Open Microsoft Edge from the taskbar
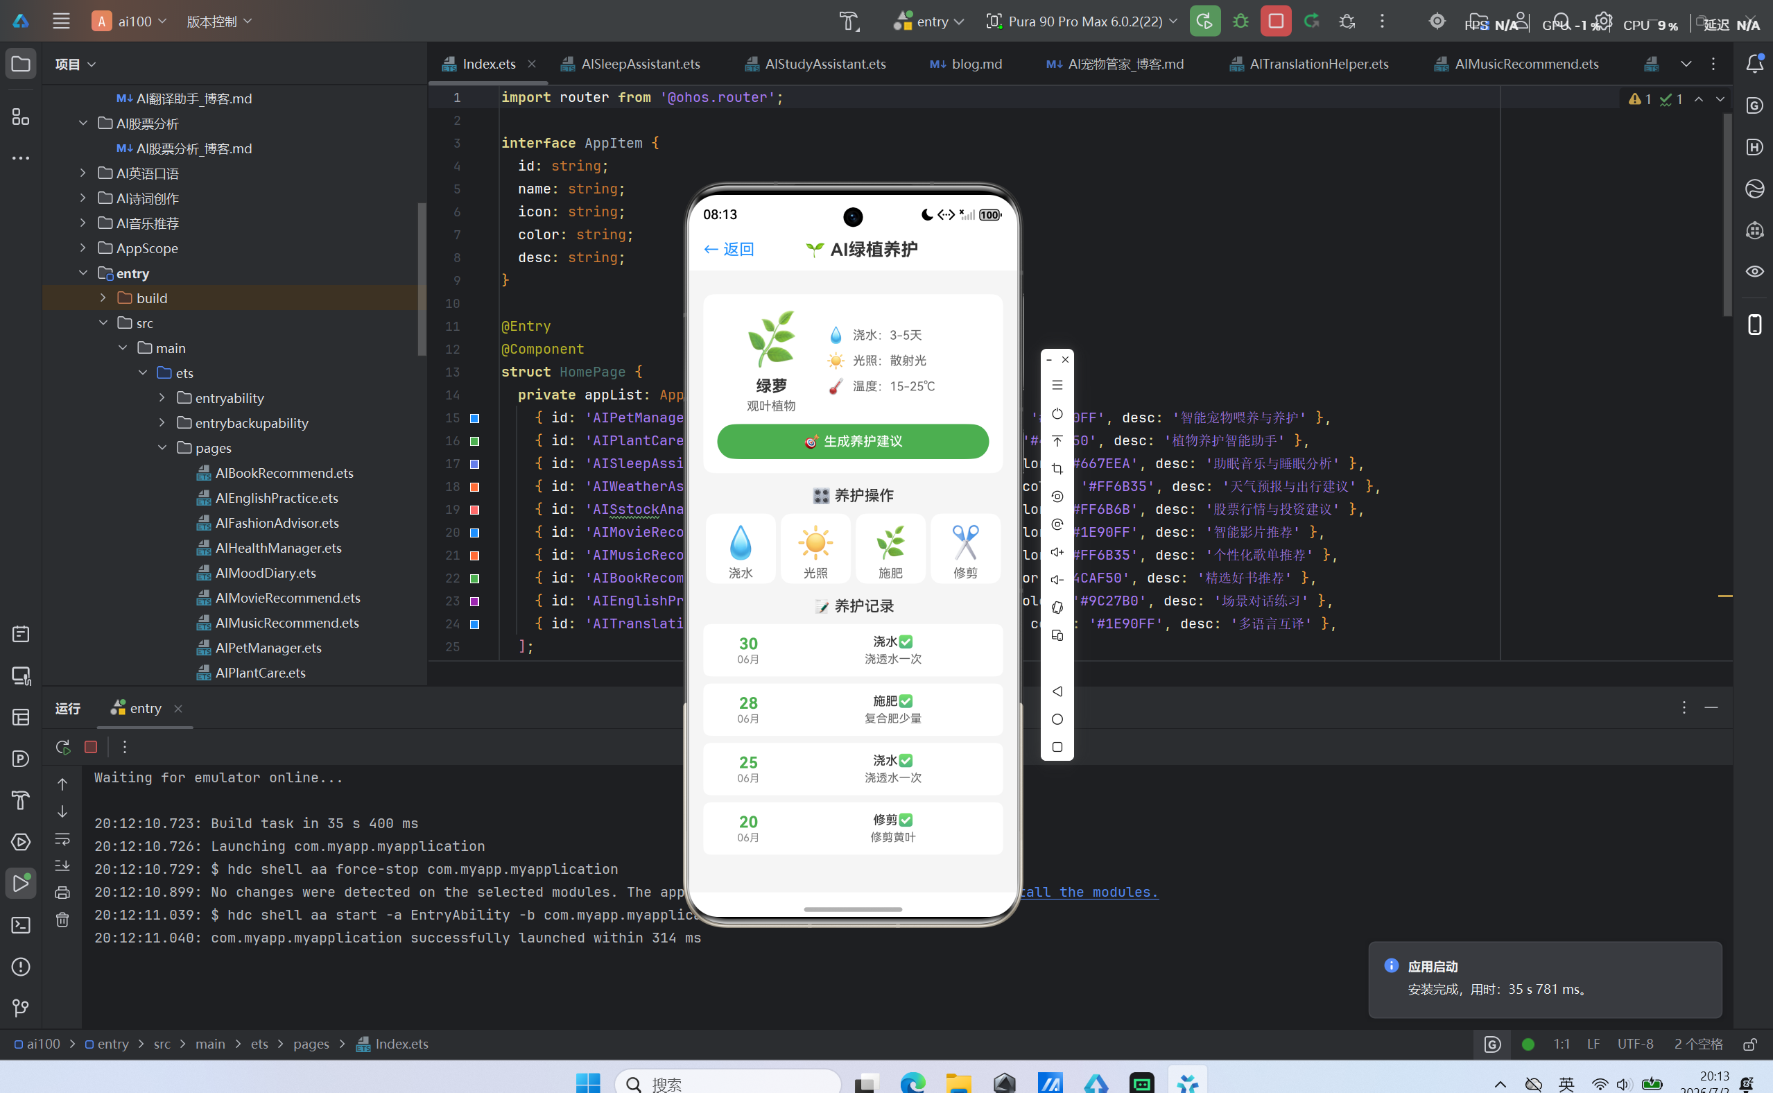 (x=913, y=1082)
